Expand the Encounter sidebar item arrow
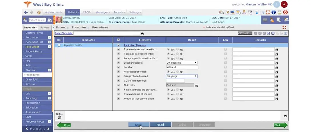The height and width of the screenshot is (132, 311). (49, 37)
